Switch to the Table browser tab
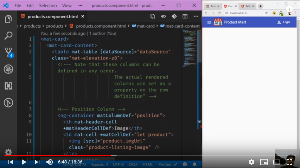Screen dimensions: 300x168 pyautogui.click(x=247, y=6)
